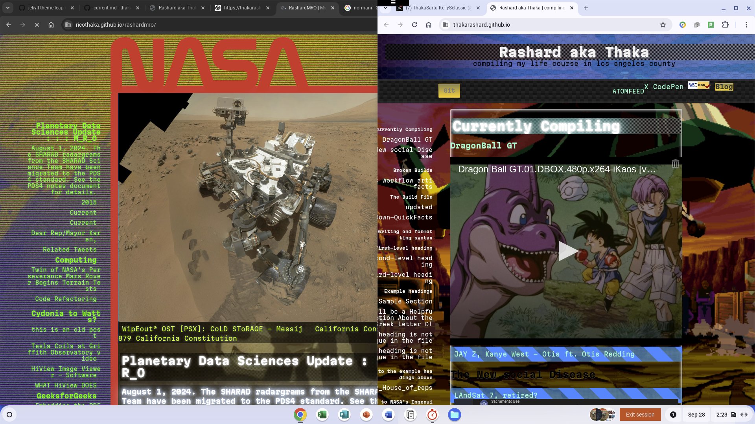Open the hamburger menu on the split divider

(393, 2)
